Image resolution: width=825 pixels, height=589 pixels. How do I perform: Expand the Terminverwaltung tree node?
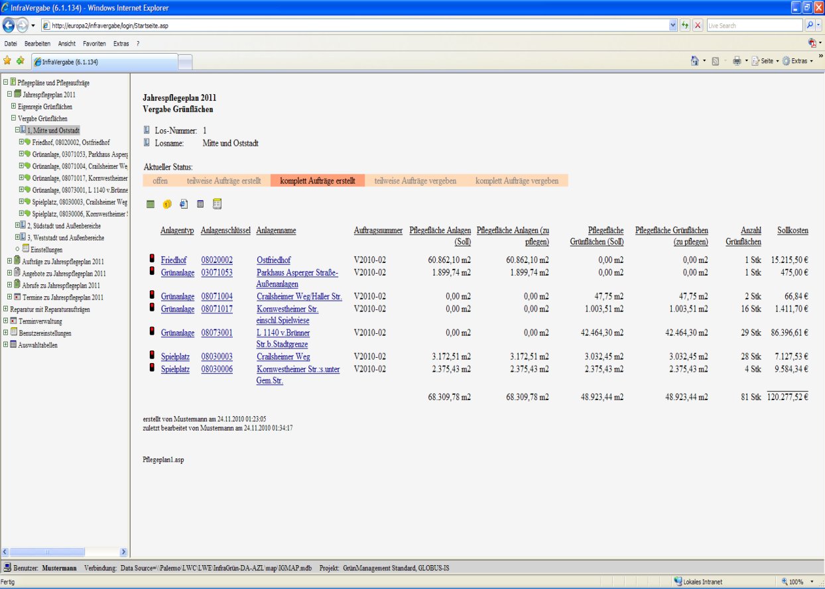(5, 321)
